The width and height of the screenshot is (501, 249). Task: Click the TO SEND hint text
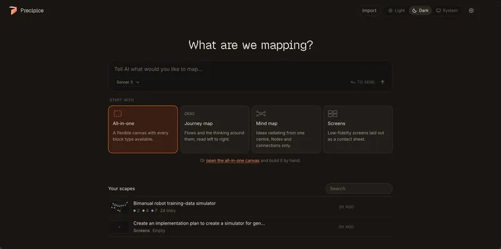[366, 83]
